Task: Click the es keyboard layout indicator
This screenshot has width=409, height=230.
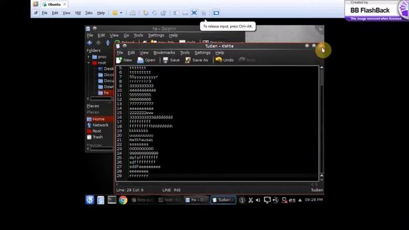Action: (x=292, y=200)
